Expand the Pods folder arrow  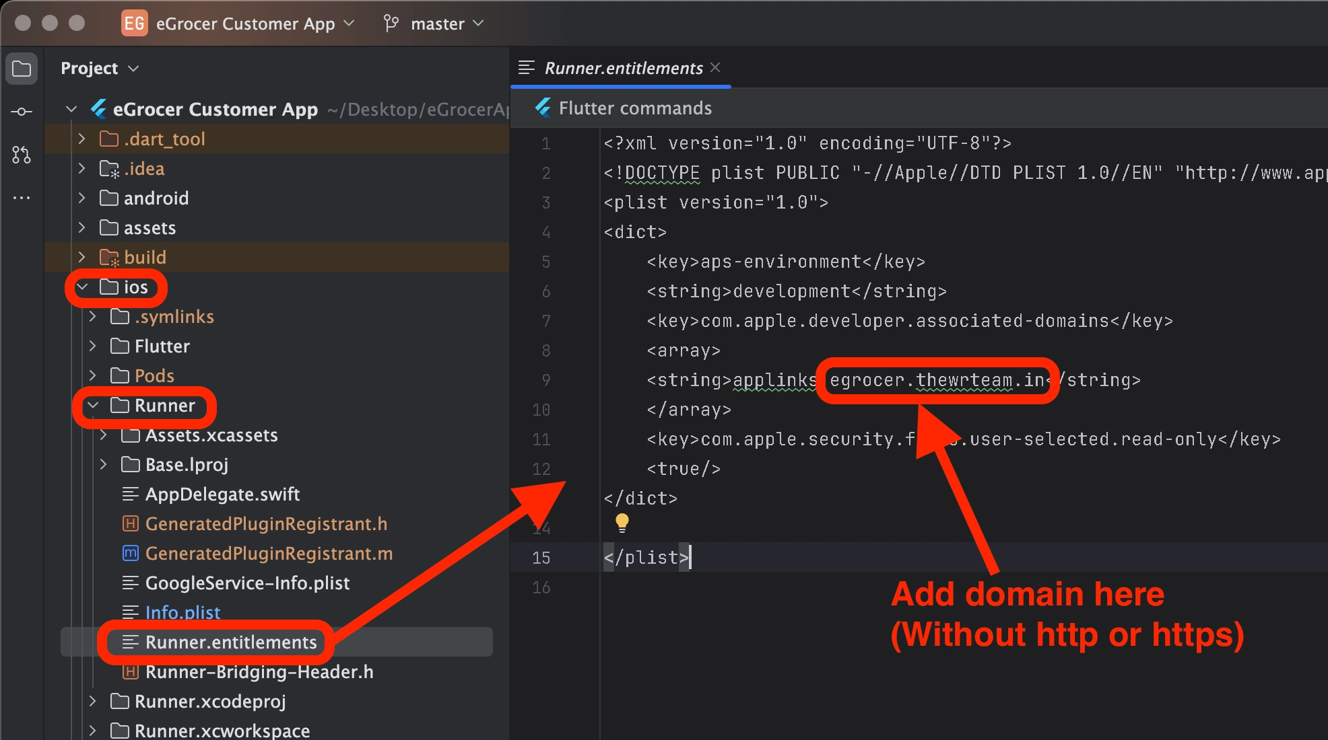point(93,375)
